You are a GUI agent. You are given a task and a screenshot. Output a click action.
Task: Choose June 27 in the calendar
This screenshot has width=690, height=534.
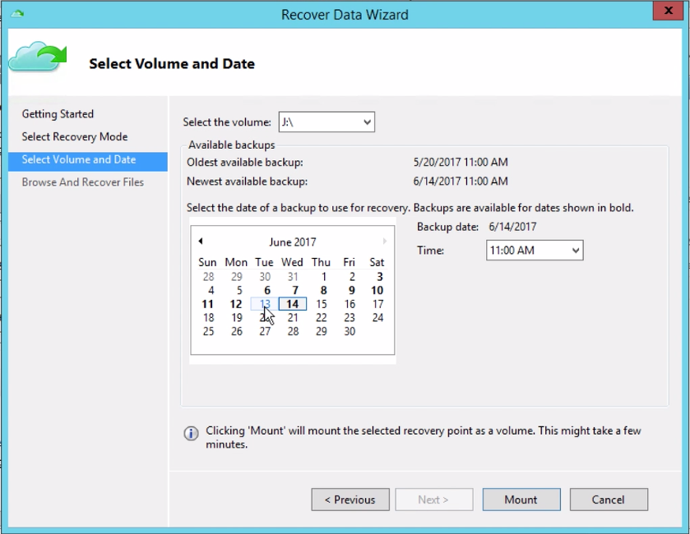click(265, 331)
